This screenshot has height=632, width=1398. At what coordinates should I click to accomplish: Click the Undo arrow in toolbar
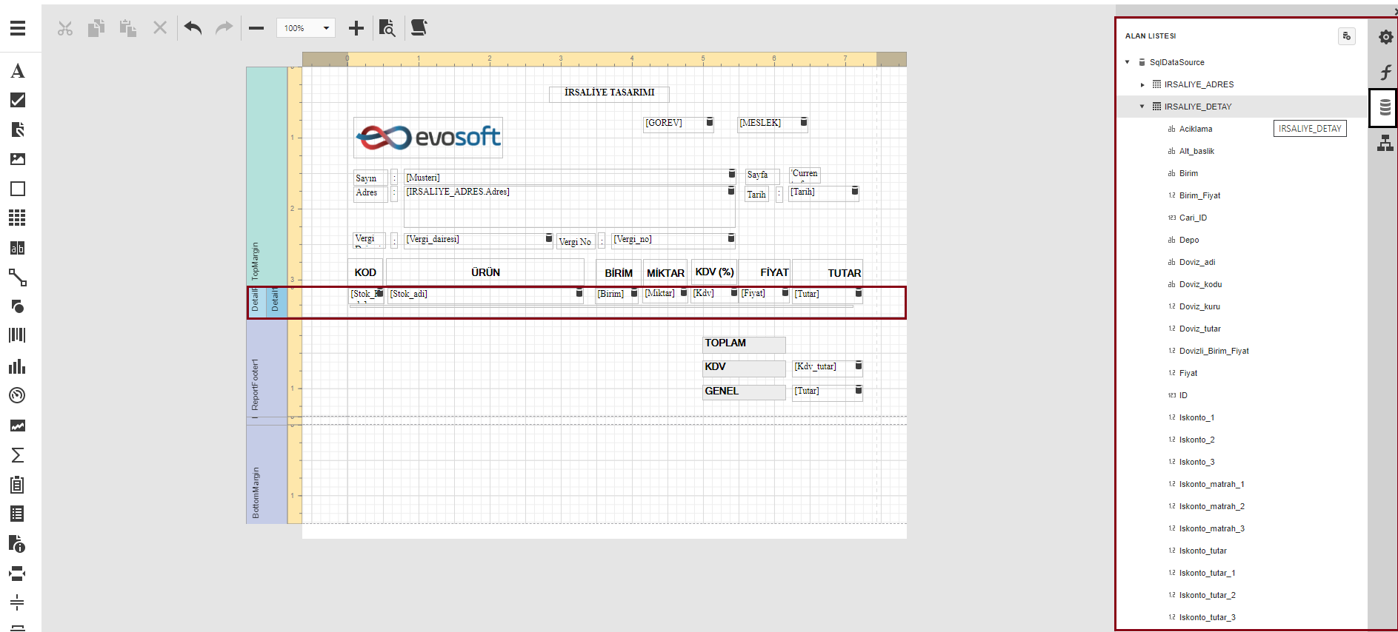tap(193, 28)
